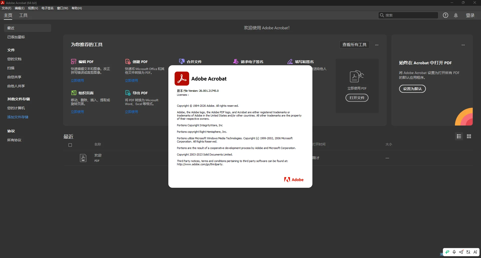Viewport: 481px width, 258px height.
Task: Click the 打开文件 button
Action: tap(357, 98)
